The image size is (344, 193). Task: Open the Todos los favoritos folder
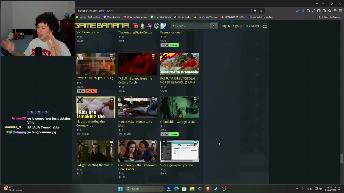click(330, 17)
